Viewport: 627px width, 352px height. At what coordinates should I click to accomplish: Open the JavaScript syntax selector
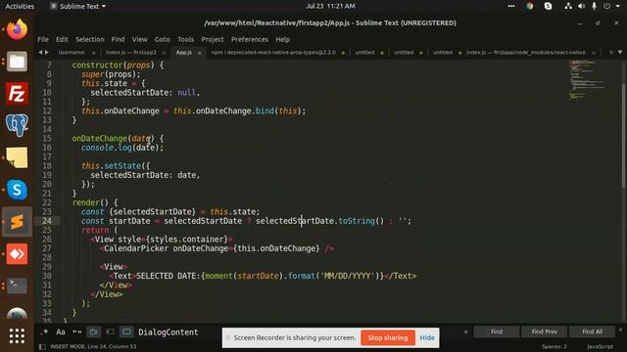[600, 347]
